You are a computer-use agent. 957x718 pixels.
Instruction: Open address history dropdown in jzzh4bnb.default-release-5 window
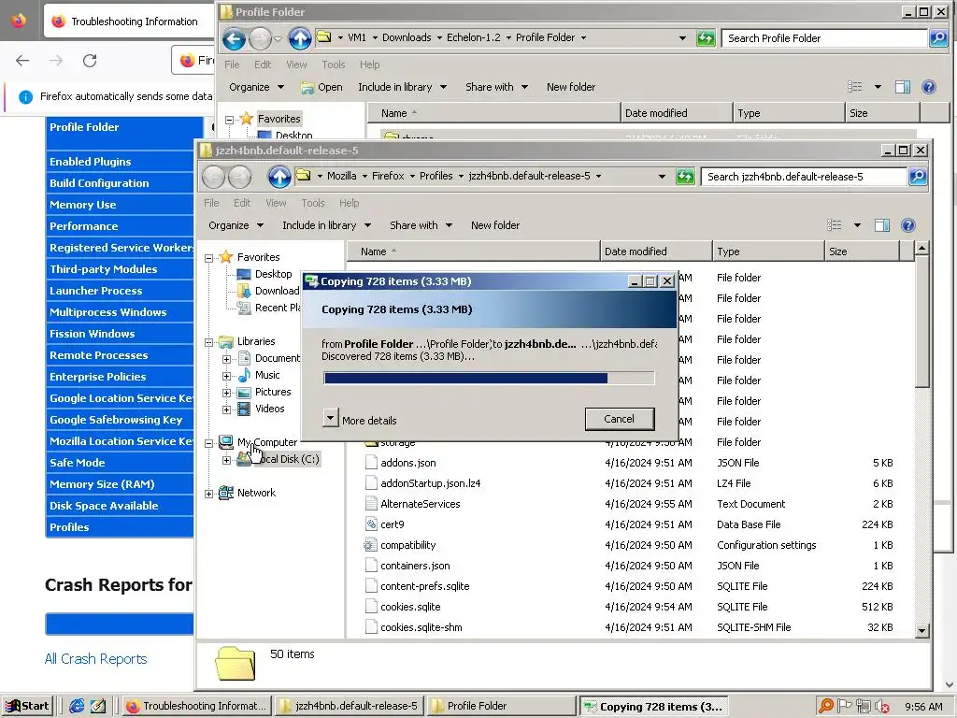pos(662,177)
